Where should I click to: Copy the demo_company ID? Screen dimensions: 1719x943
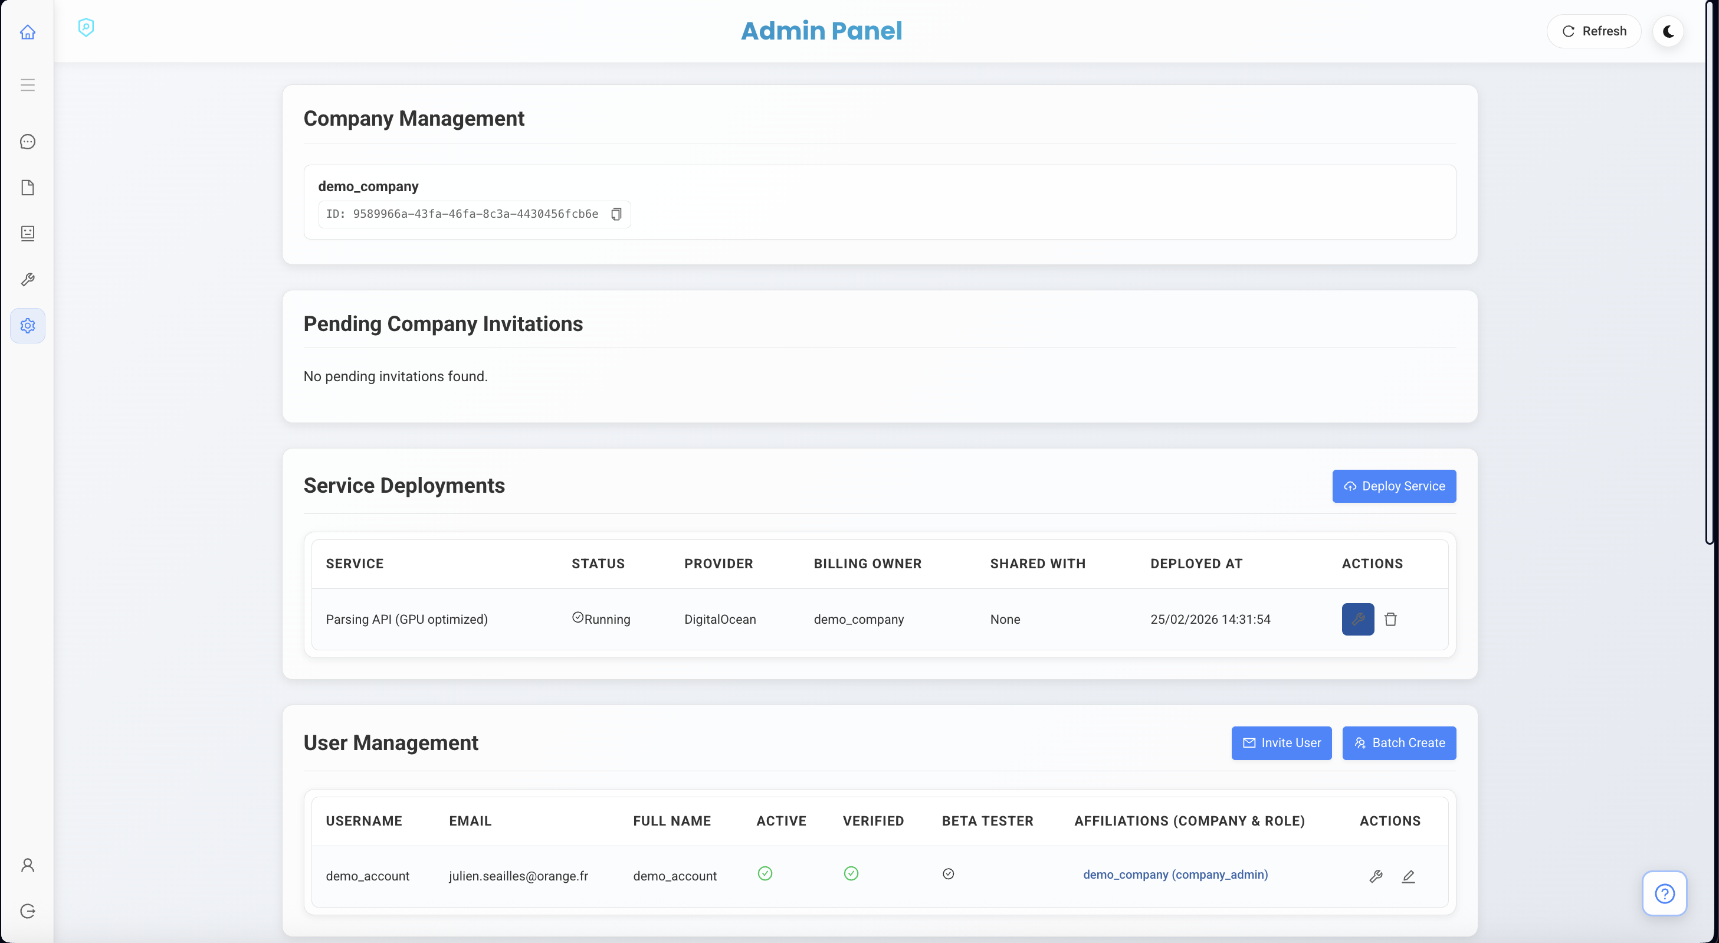click(616, 214)
